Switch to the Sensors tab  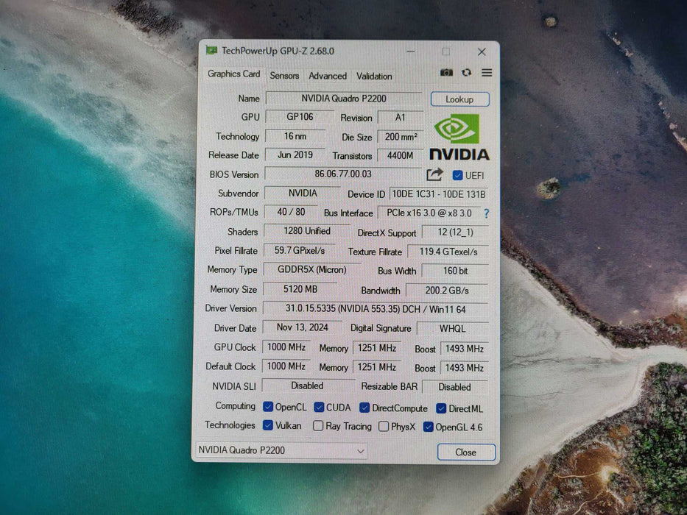285,75
